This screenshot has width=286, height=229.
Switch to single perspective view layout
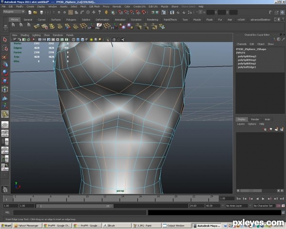pos(5,125)
